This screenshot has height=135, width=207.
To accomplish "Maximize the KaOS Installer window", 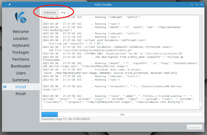I will (x=197, y=5).
